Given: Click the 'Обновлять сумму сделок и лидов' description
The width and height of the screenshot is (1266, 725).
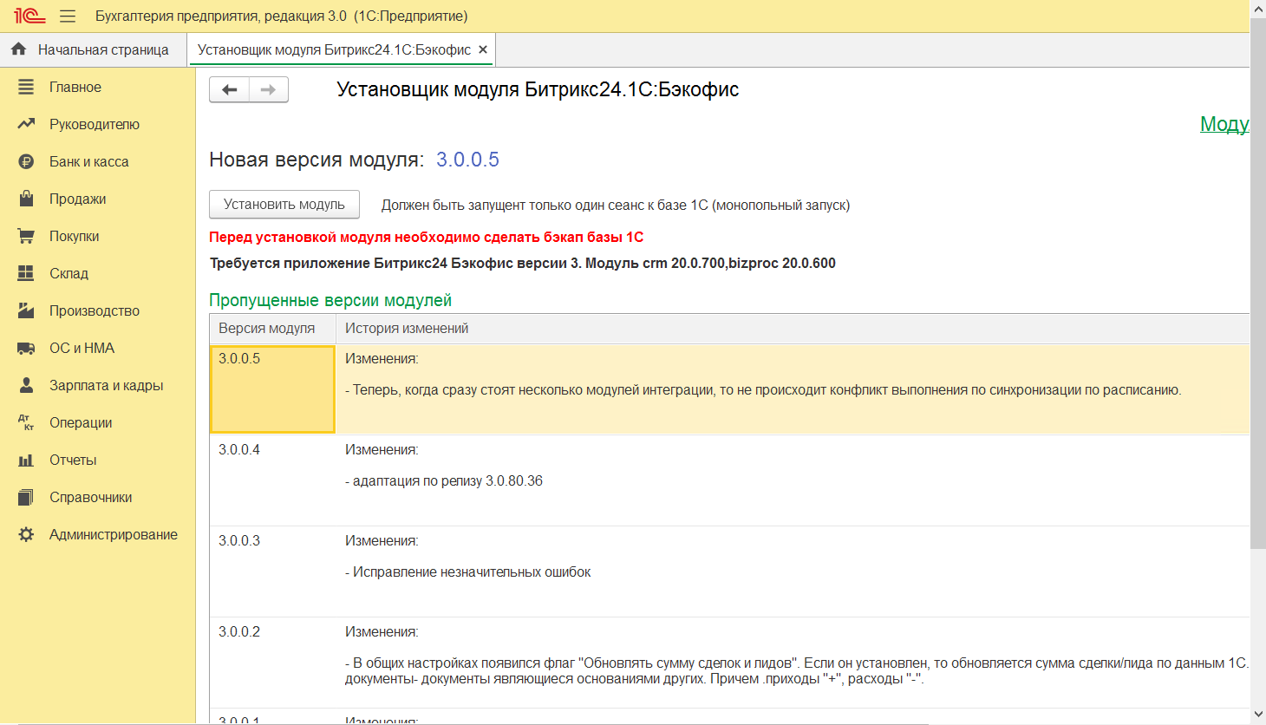Looking at the screenshot, I should (x=797, y=670).
